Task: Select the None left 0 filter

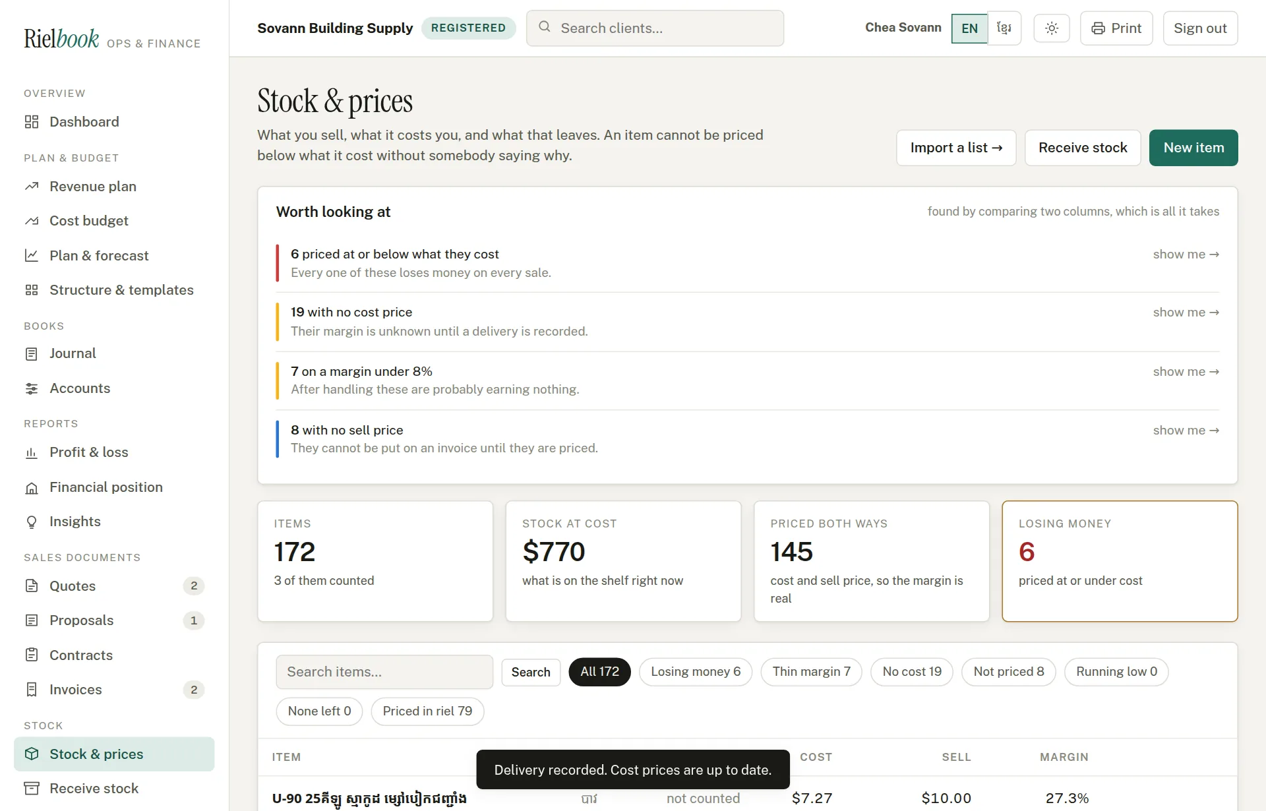Action: click(x=319, y=711)
